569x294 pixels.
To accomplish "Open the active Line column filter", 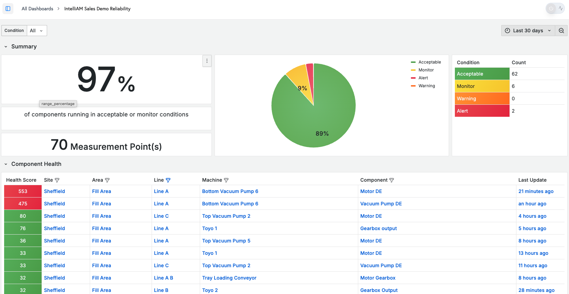I will coord(168,180).
